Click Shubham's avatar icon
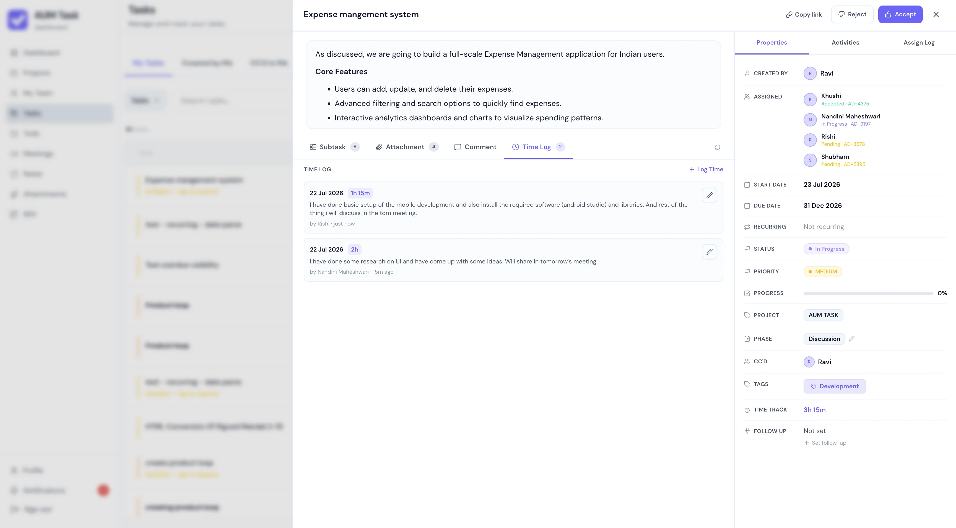956x528 pixels. [x=810, y=160]
